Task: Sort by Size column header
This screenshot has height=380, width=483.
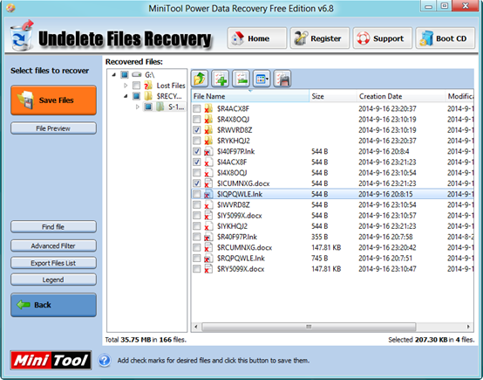Action: click(333, 96)
